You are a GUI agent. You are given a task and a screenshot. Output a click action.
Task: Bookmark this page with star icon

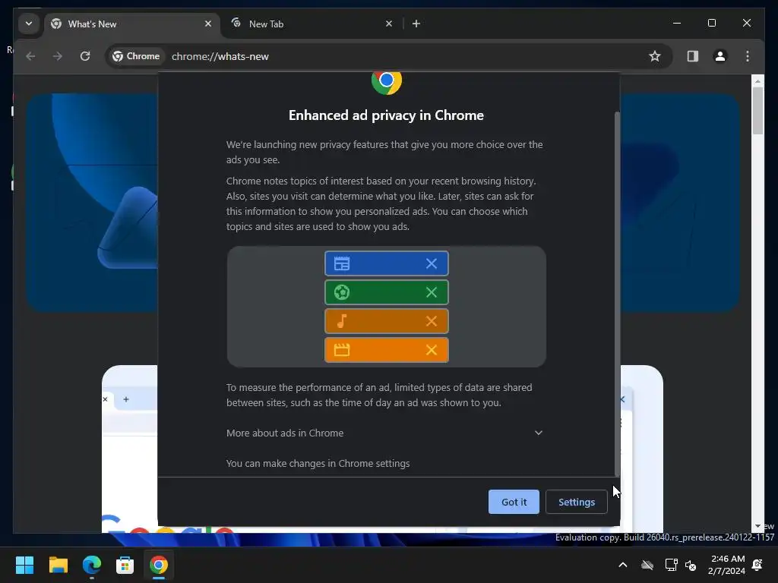click(654, 56)
